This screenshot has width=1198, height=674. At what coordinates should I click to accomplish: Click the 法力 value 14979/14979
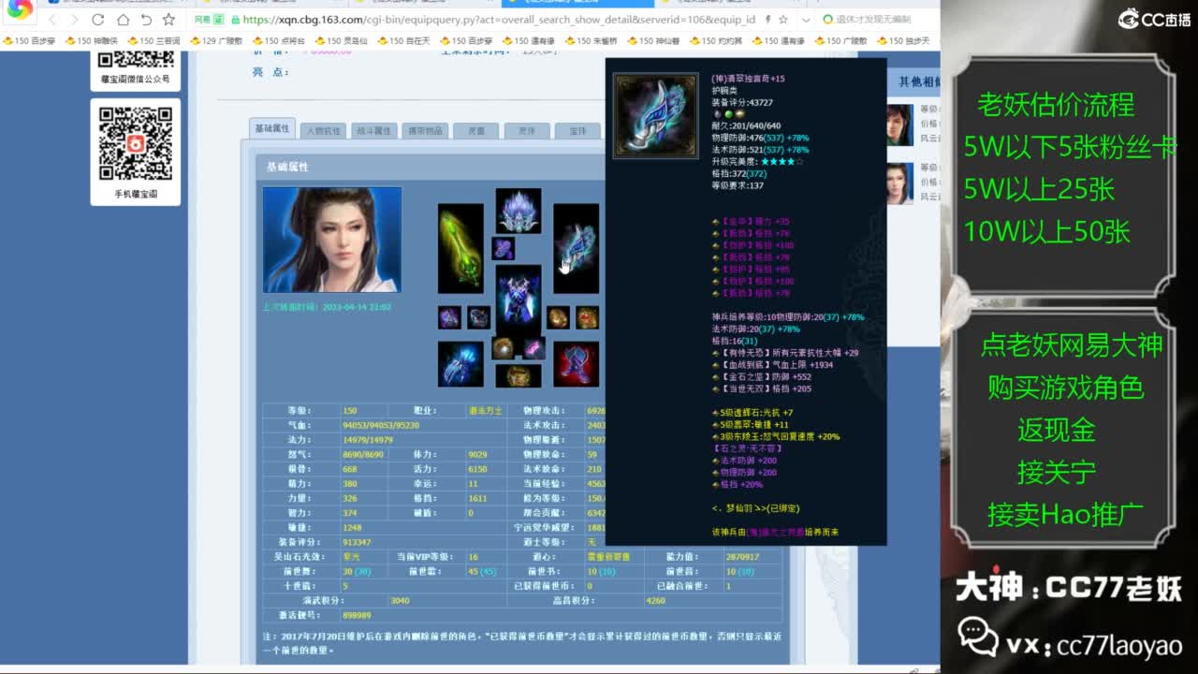[x=368, y=440]
